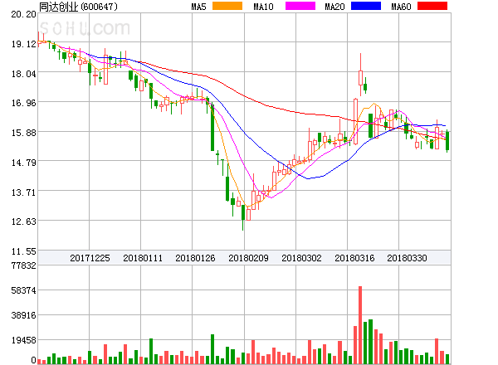Click the 20180126 date label
Screen dimensions: 498x365
point(195,258)
